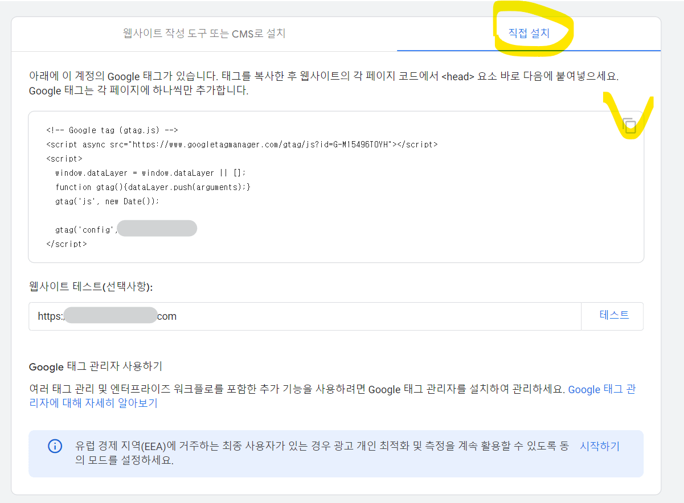
Task: Click the instruction paragraph starting '아래에 이 계정의'
Action: click(x=323, y=83)
